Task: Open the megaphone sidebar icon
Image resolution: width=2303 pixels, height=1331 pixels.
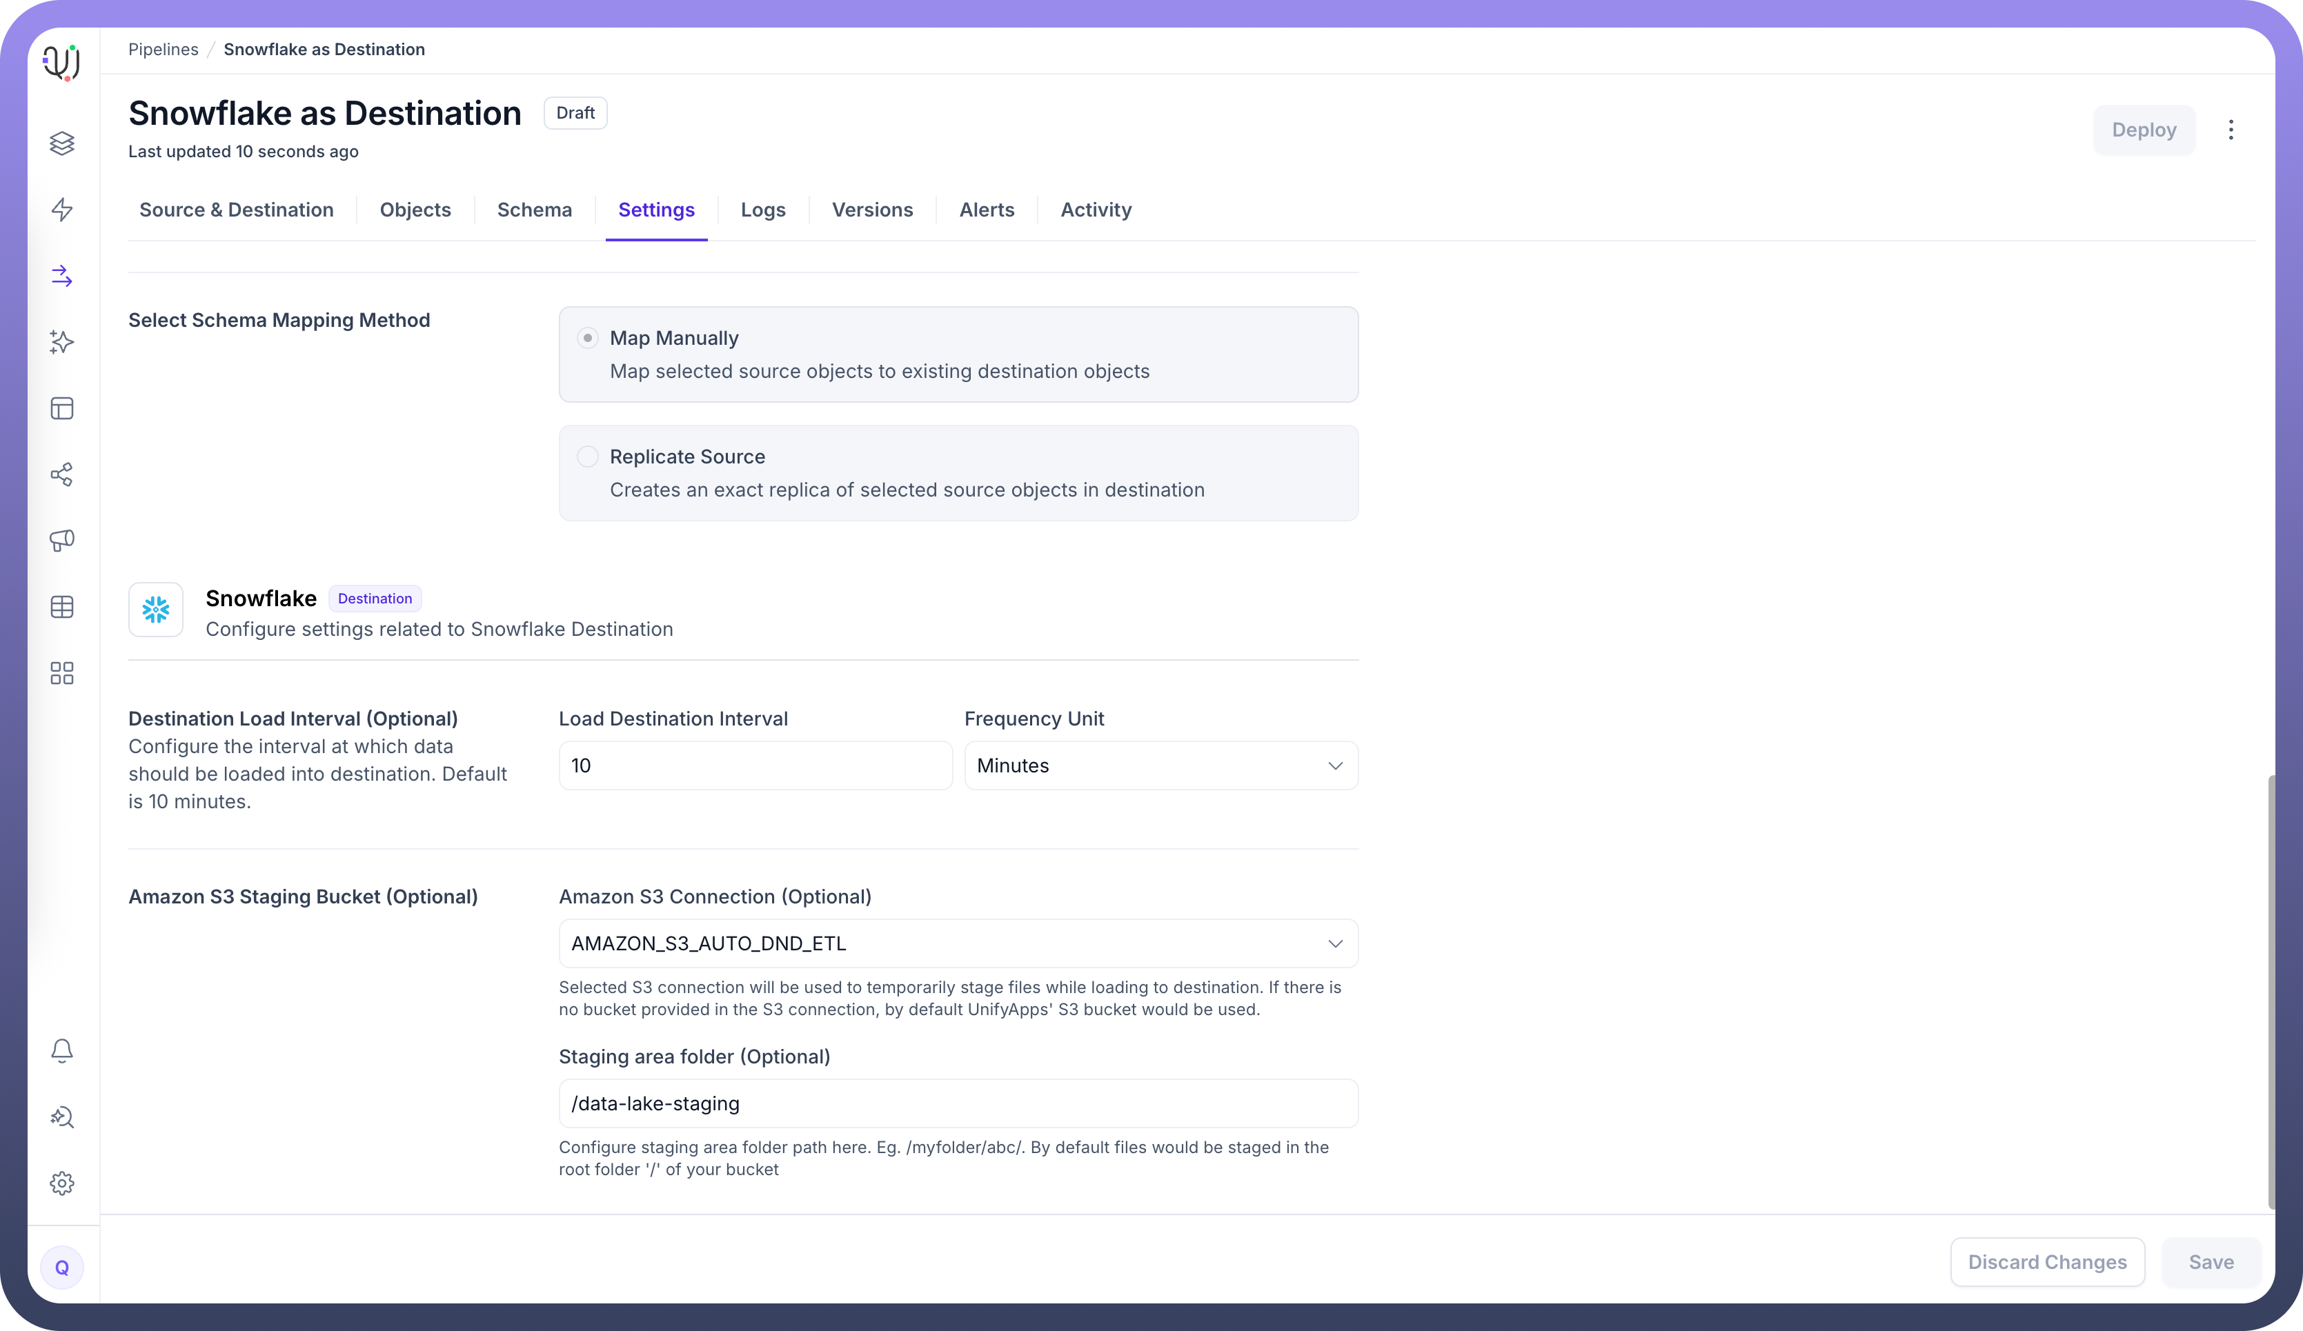Action: [x=62, y=541]
